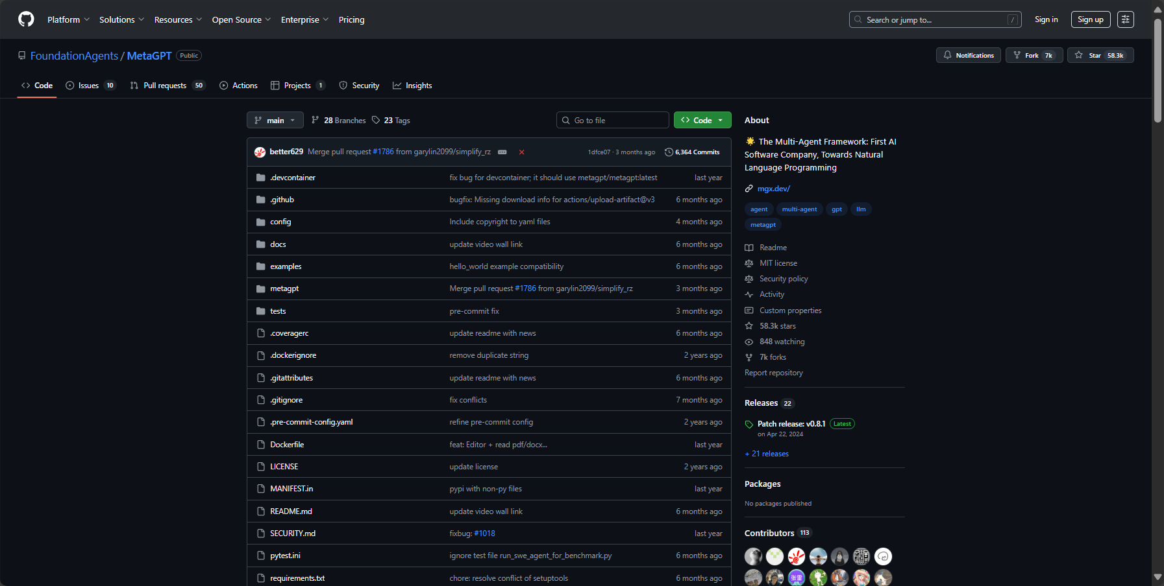This screenshot has width=1164, height=586.
Task: Open the Pull requests tab
Action: point(167,86)
